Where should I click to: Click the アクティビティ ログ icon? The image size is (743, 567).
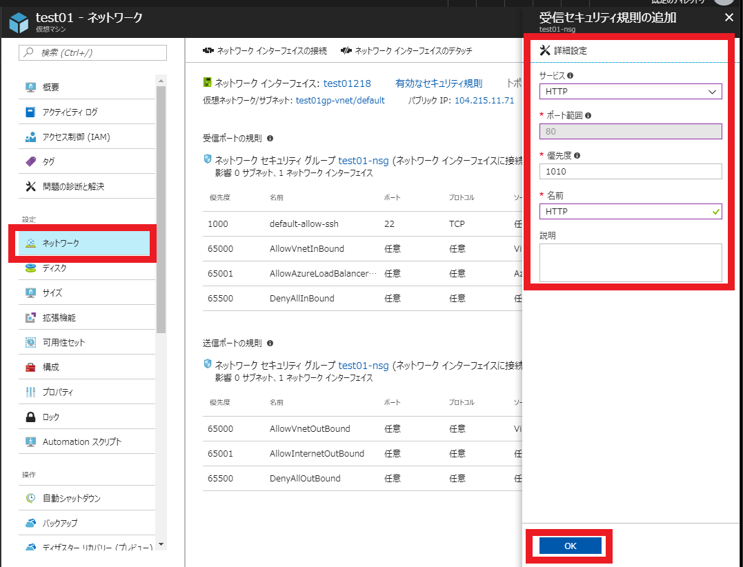pos(30,112)
